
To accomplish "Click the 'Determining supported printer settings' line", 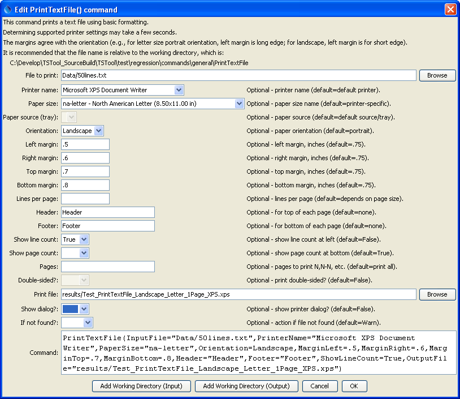I will pyautogui.click(x=90, y=32).
